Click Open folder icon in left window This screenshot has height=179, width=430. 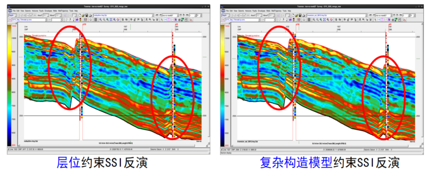[x=83, y=16]
